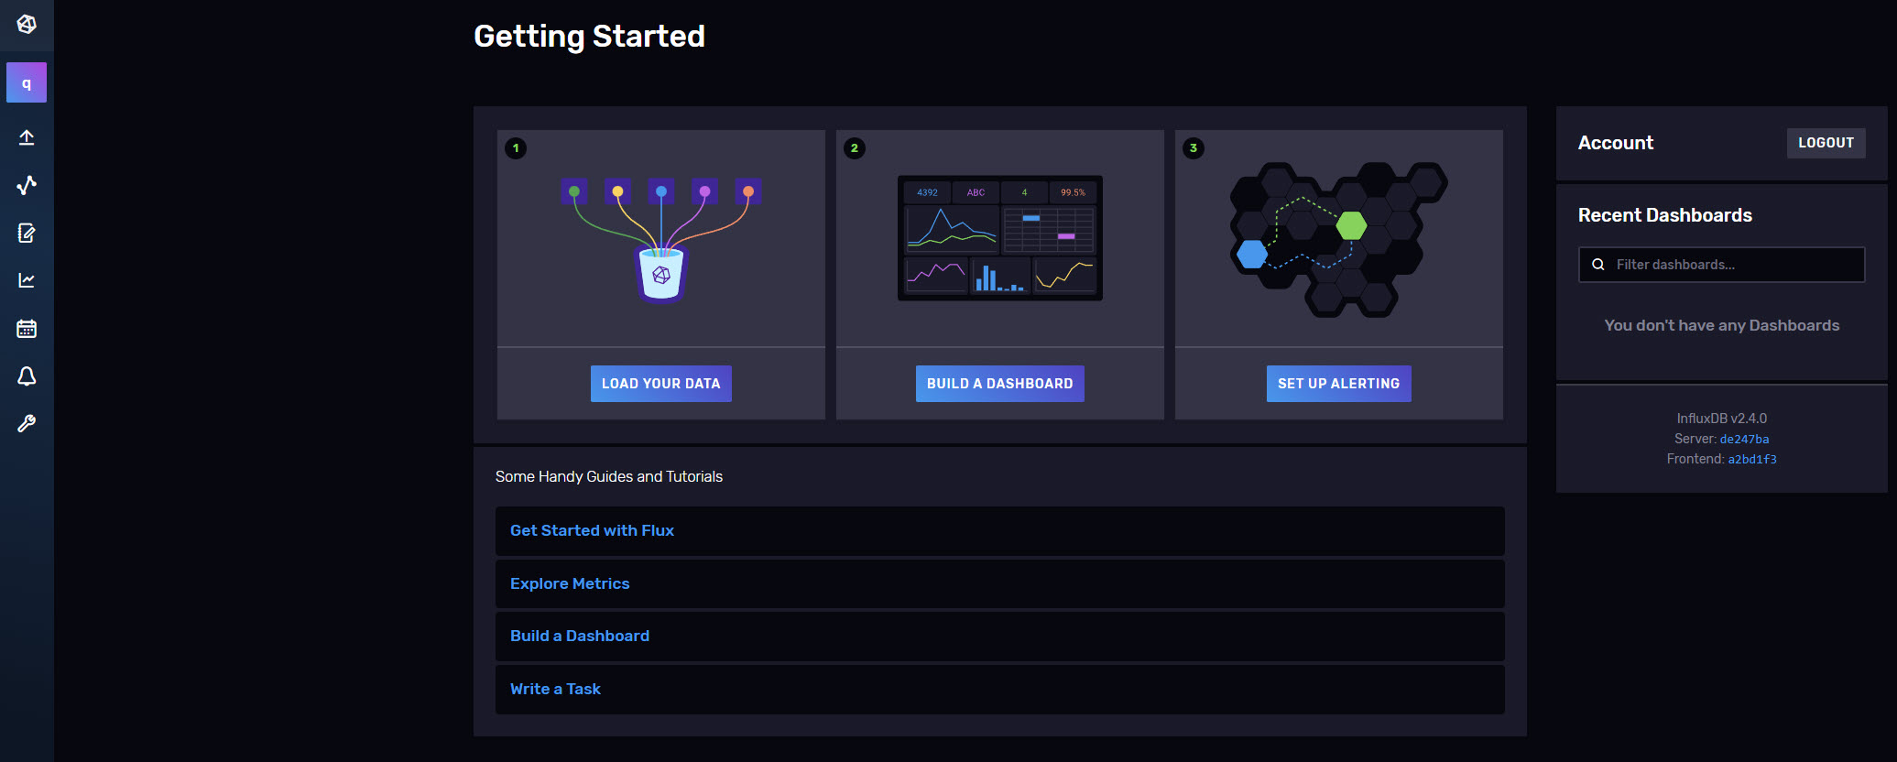
Task: Open the Alerts bell icon
Action: tap(27, 376)
